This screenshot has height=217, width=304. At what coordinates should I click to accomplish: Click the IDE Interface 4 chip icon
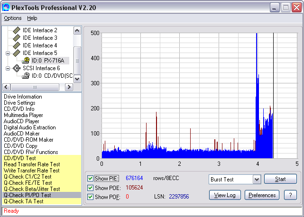pyautogui.click(x=17, y=45)
